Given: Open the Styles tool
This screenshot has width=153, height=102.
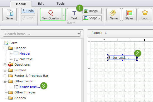Looking at the screenshot, I should [x=129, y=15].
